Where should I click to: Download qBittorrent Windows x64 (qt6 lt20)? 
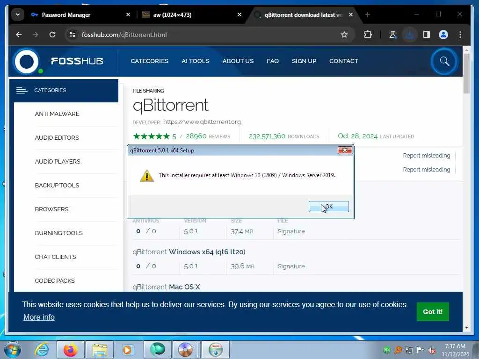(189, 252)
